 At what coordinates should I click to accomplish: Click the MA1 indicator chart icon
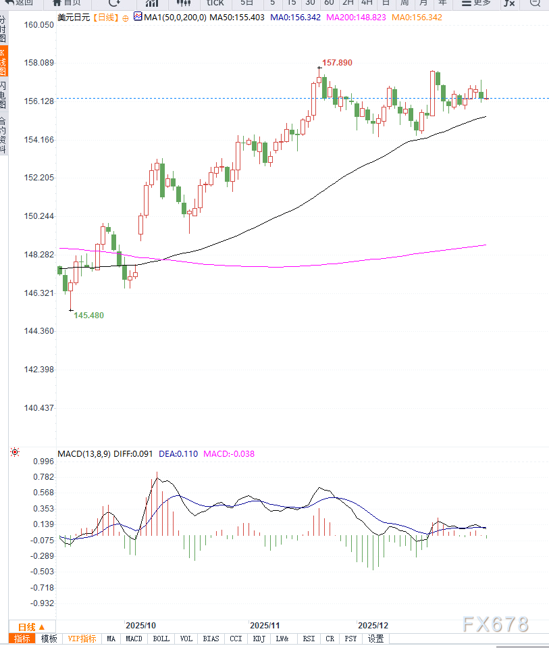click(138, 17)
